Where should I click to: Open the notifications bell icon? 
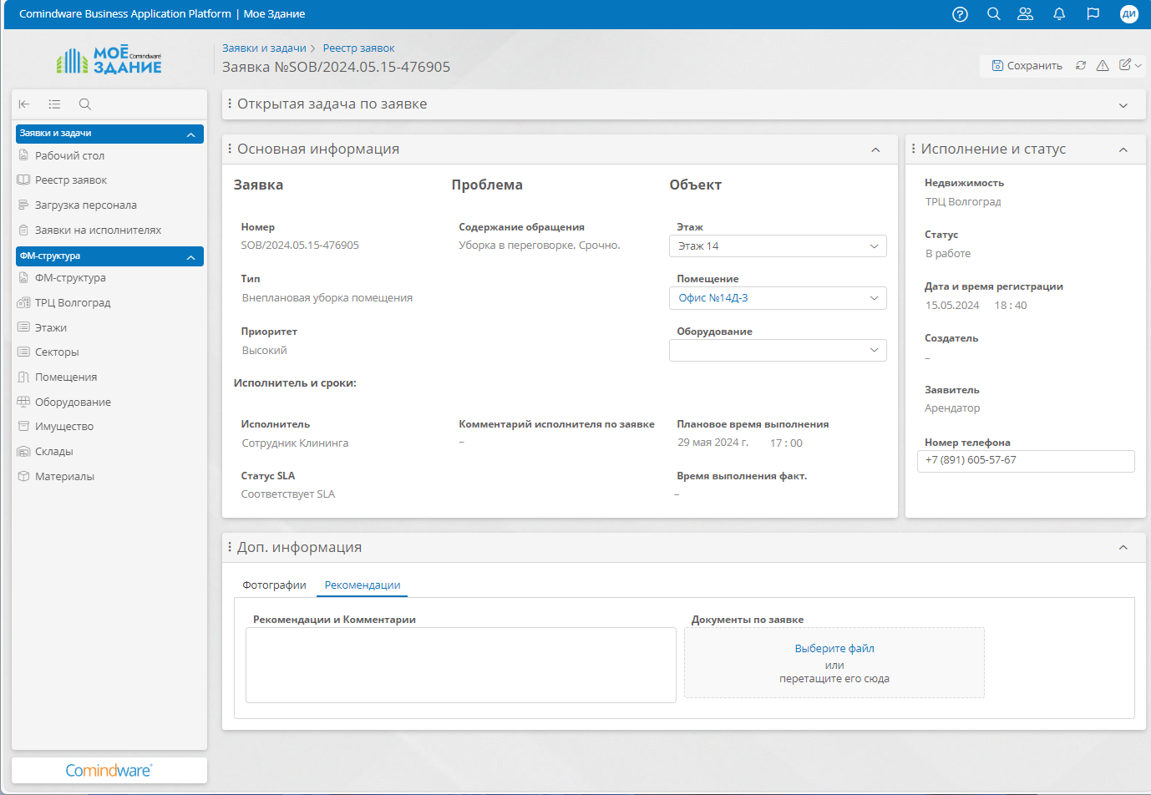coord(1059,14)
